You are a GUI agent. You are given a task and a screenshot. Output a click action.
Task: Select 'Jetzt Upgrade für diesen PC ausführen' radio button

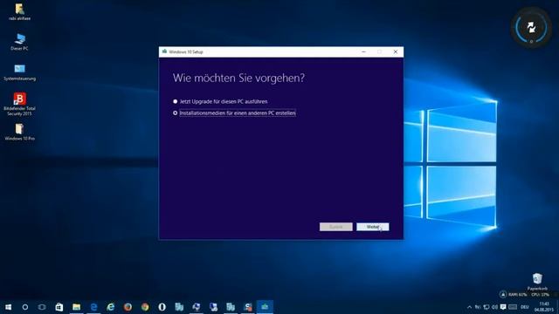(x=175, y=101)
